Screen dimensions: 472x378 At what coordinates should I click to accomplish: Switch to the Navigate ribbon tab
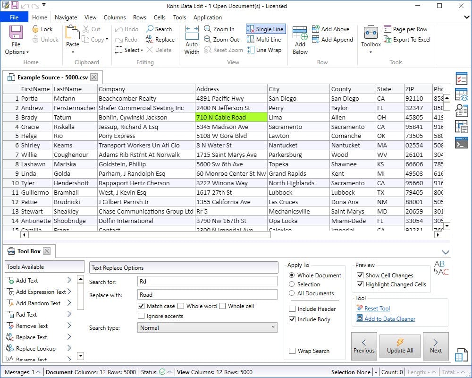pyautogui.click(x=66, y=17)
